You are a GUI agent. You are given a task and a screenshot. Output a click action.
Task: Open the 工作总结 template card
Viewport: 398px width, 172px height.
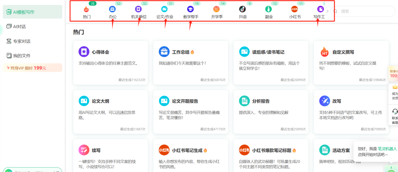191,63
